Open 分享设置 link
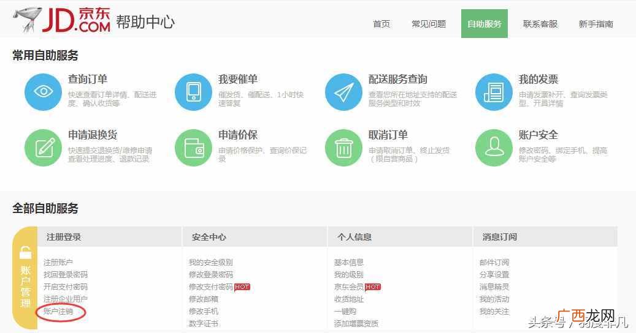This screenshot has width=636, height=333. pyautogui.click(x=494, y=274)
